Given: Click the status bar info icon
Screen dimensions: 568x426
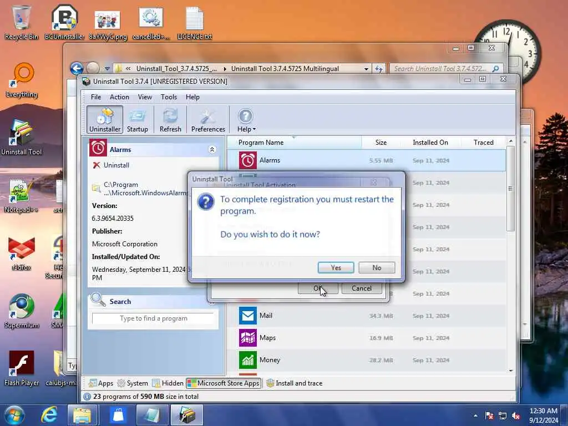Looking at the screenshot, I should 87,397.
